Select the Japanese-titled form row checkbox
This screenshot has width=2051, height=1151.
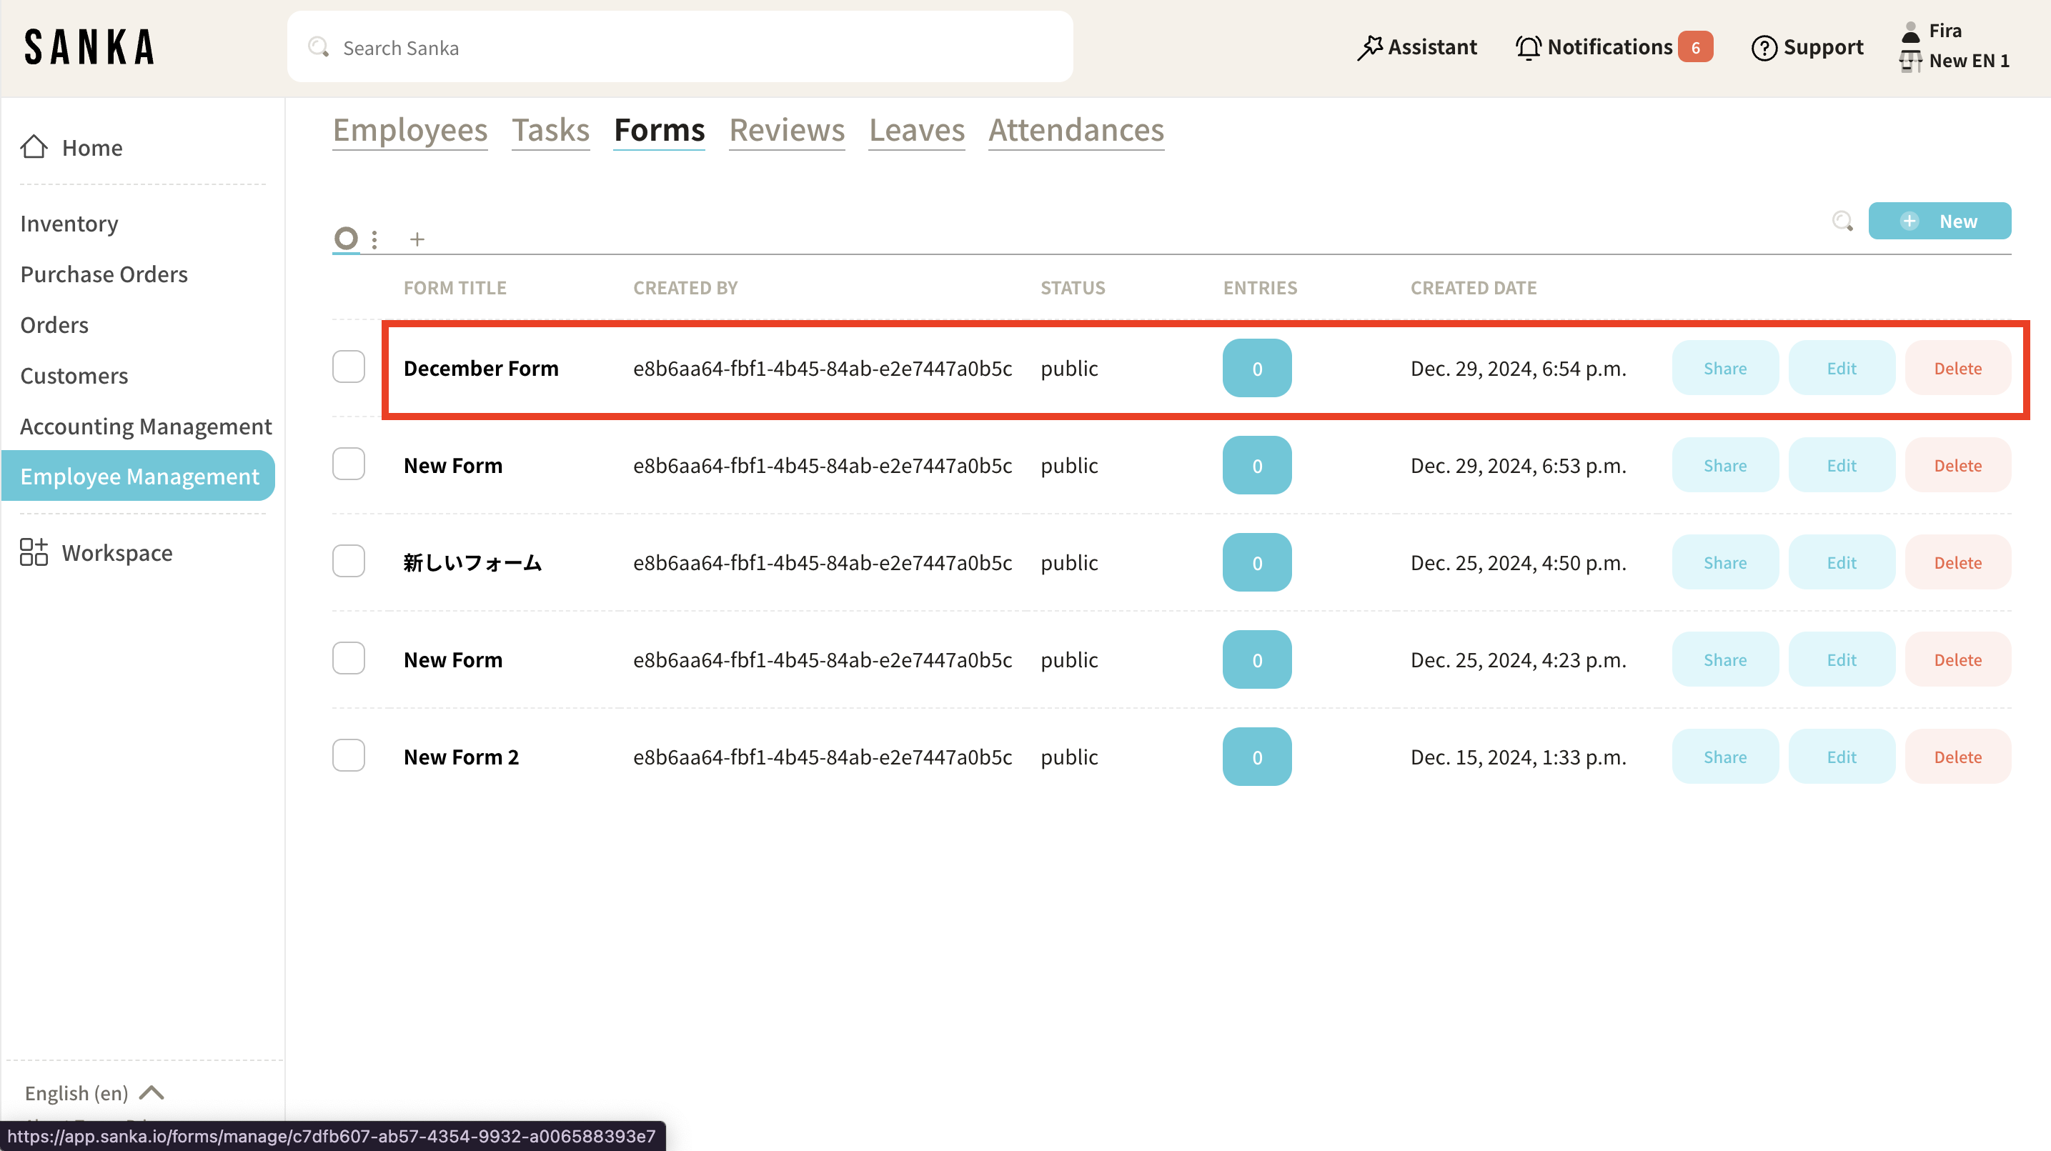pyautogui.click(x=348, y=561)
